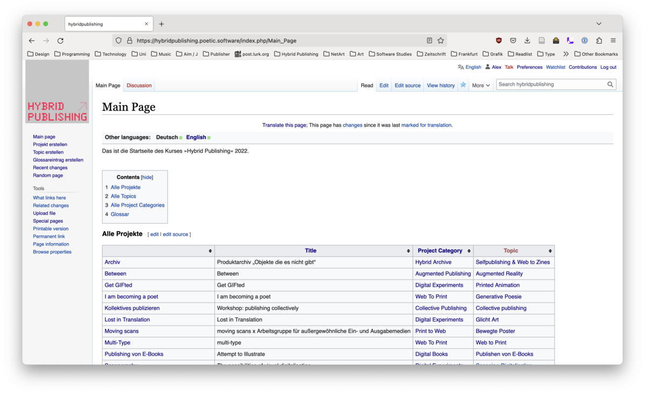
Task: Open the Firefox hamburger menu
Action: (613, 40)
